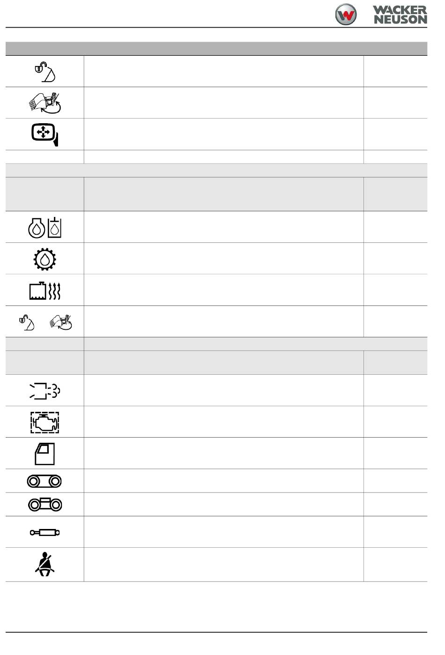The height and width of the screenshot is (655, 445).
Task: Click the light gray section header row
Action: coord(216,170)
